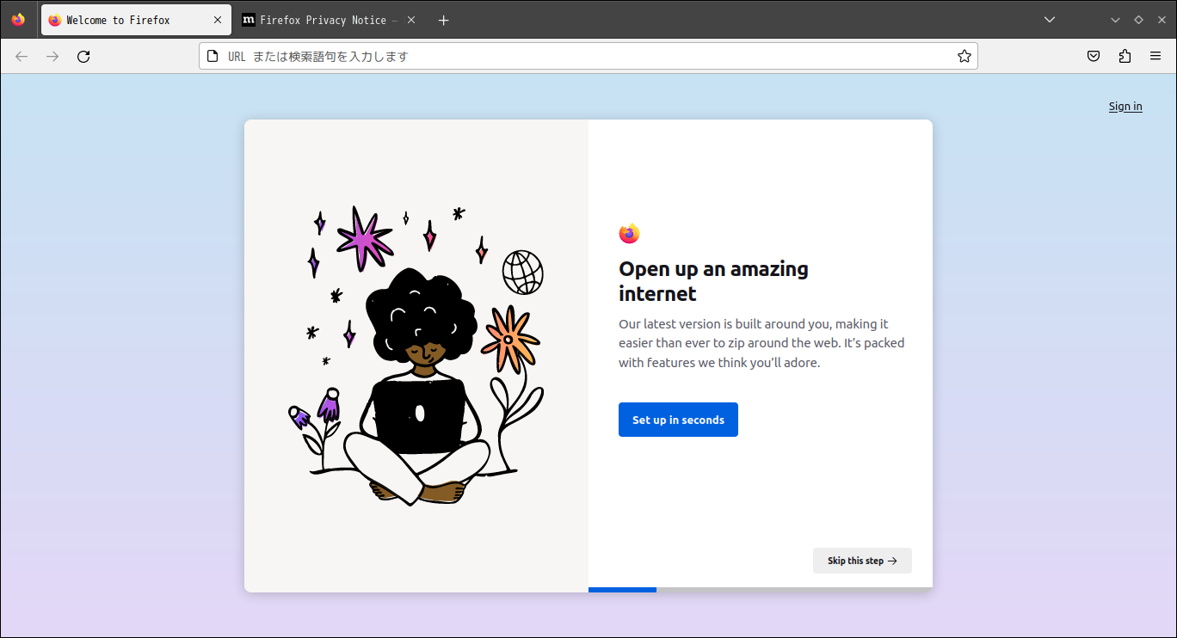Image resolution: width=1177 pixels, height=638 pixels.
Task: Click the Firefox icon in window corner
Action: coord(17,19)
